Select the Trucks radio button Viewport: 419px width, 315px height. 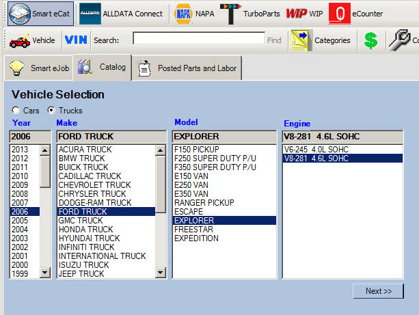point(51,110)
